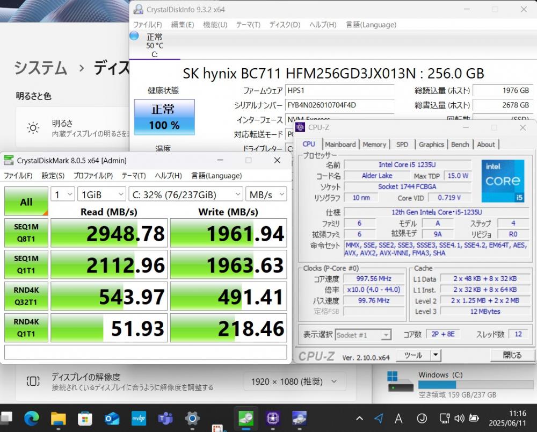Viewport: 537px width, 432px height.
Task: Open the C: 32% drive selection dropdown
Action: (186, 195)
